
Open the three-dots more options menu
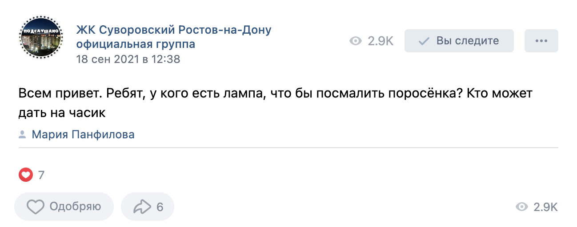click(x=541, y=41)
